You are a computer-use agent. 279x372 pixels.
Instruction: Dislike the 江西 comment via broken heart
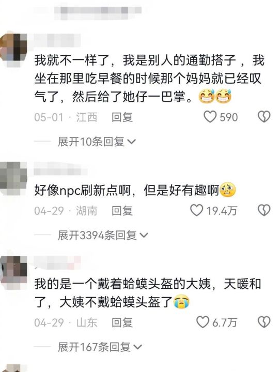pyautogui.click(x=264, y=117)
